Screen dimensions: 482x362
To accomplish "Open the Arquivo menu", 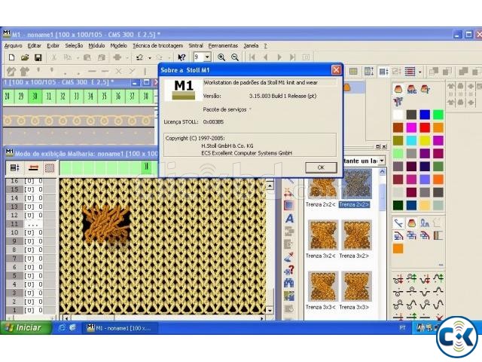I will 14,45.
